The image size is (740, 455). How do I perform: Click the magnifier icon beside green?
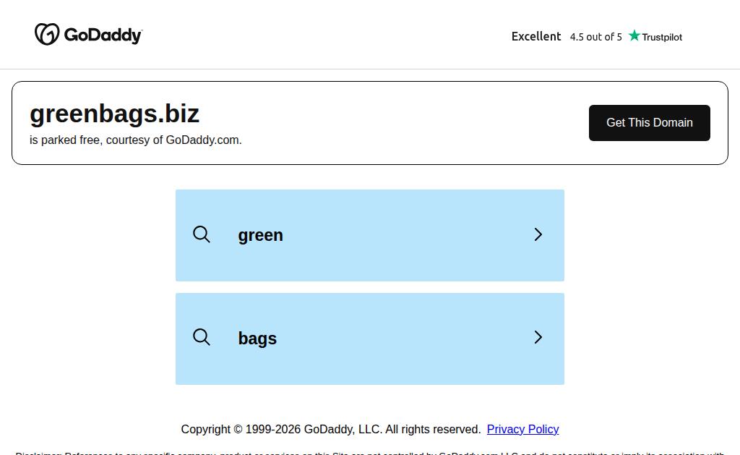pyautogui.click(x=202, y=234)
